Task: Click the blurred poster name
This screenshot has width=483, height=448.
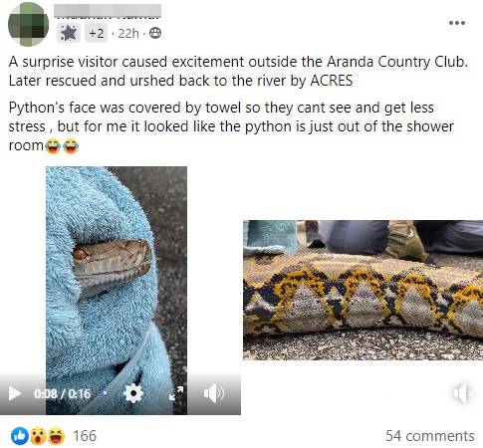Action: (108, 11)
